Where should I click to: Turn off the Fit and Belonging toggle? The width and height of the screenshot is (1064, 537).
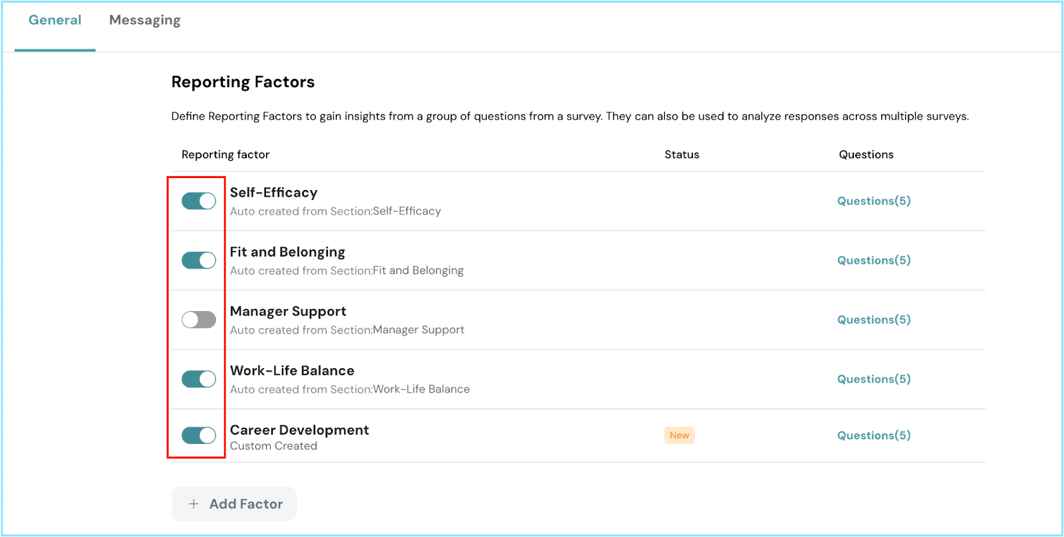[199, 261]
